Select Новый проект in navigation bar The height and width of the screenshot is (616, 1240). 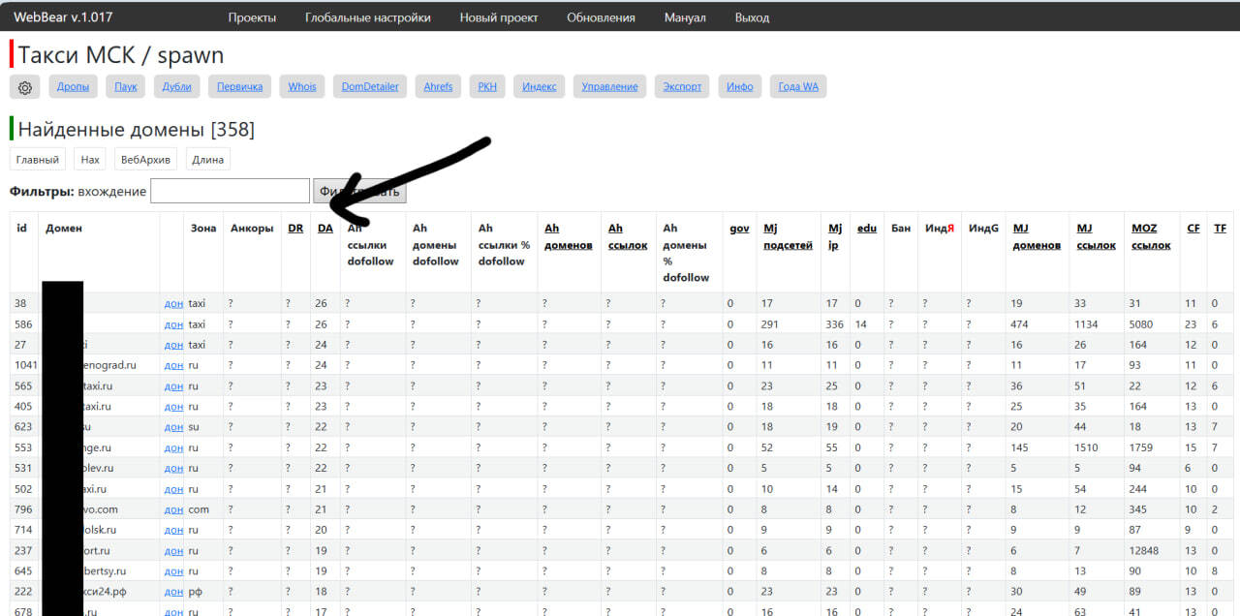(x=498, y=17)
